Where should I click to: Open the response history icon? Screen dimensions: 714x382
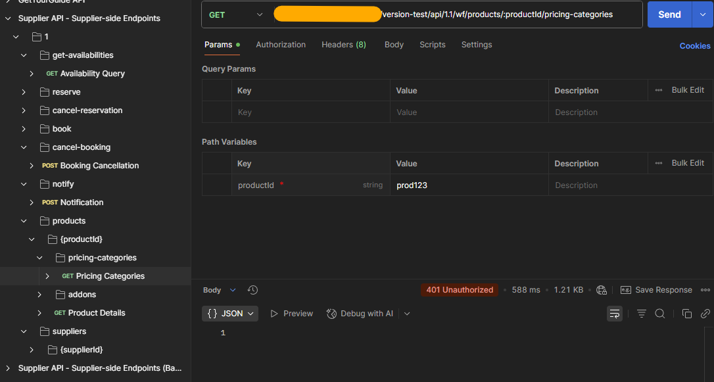(252, 290)
